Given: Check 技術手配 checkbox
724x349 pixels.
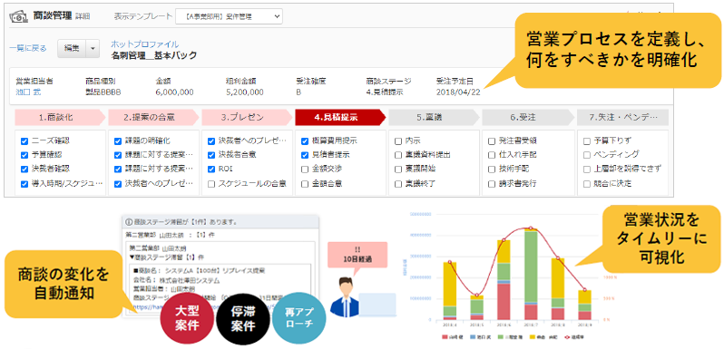Looking at the screenshot, I should [492, 169].
